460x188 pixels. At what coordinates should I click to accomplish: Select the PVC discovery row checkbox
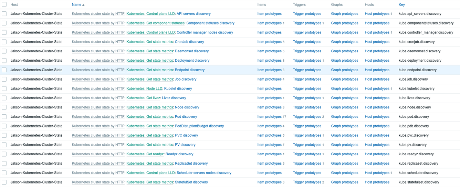pos(4,135)
